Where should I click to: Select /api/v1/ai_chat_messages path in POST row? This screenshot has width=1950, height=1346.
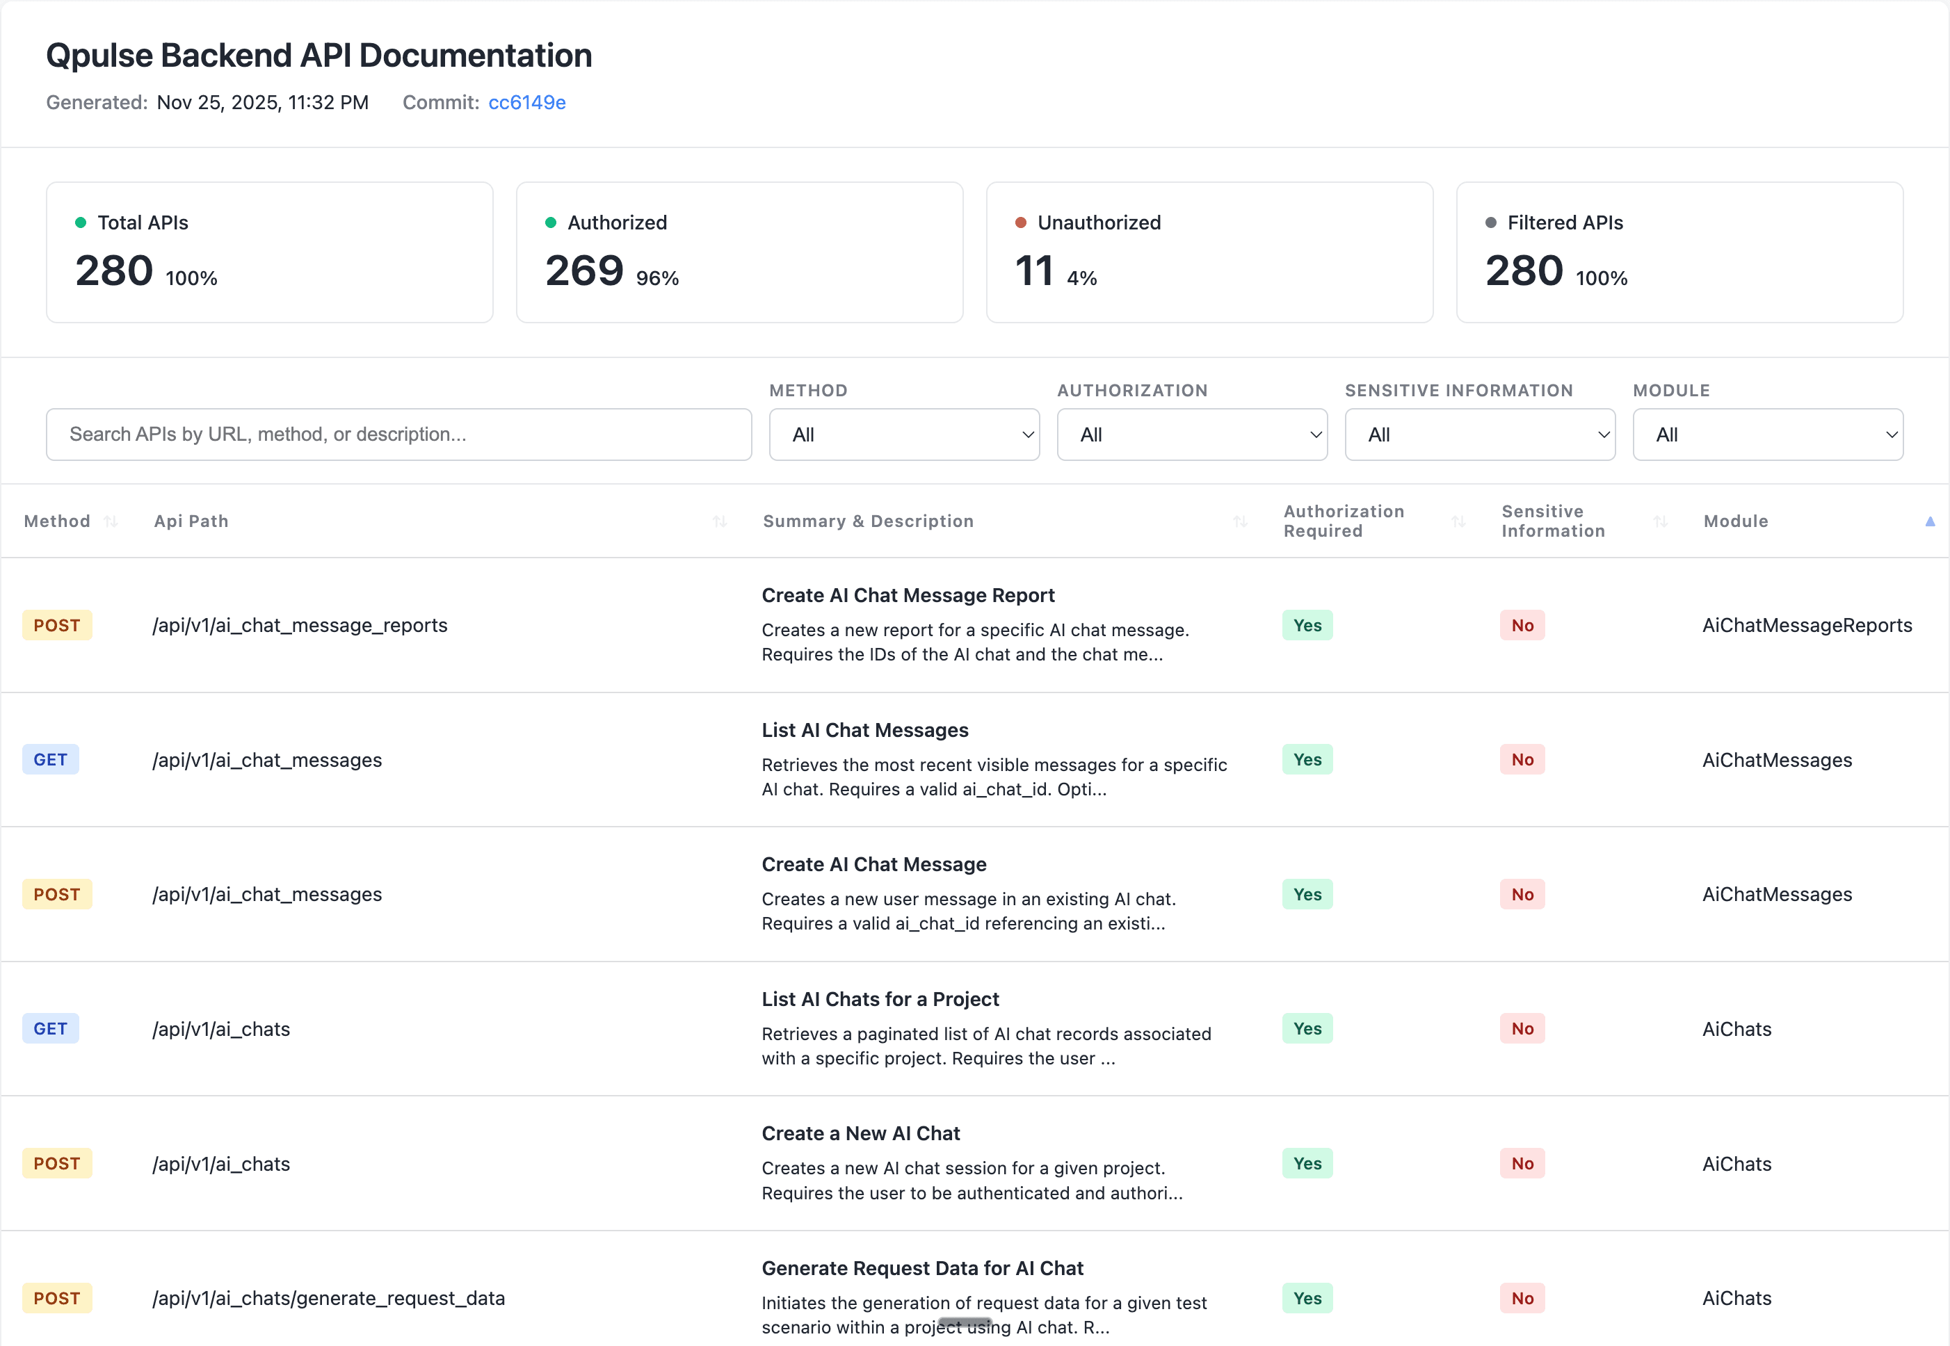coord(266,894)
